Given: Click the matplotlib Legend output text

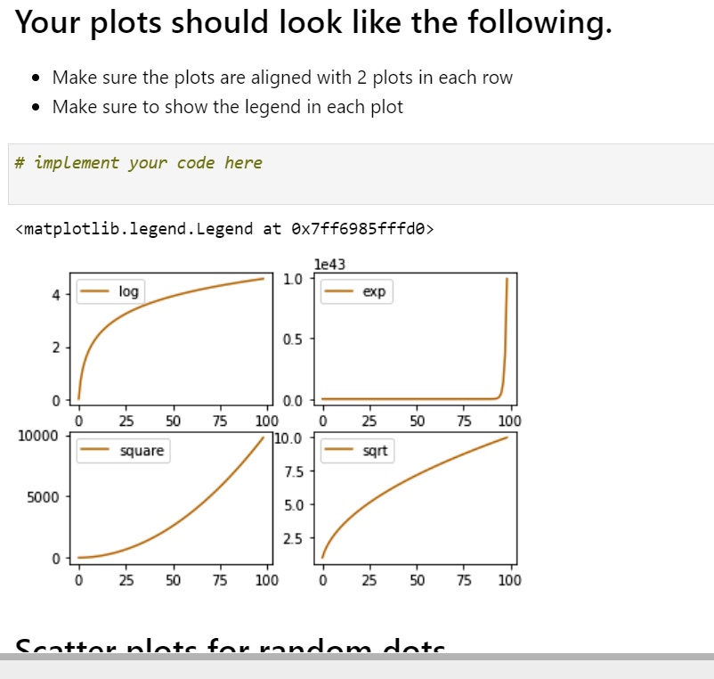Looking at the screenshot, I should click(x=224, y=228).
